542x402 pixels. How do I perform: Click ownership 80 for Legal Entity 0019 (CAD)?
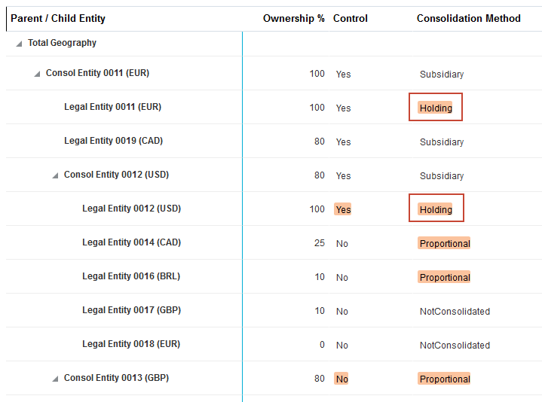click(320, 141)
